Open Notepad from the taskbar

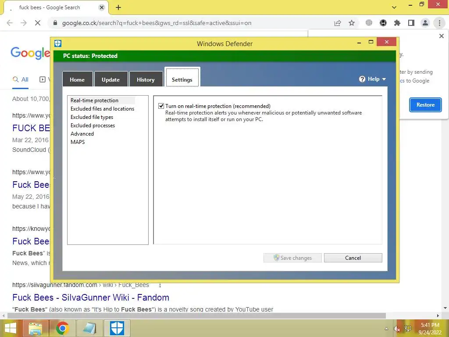[x=89, y=328]
